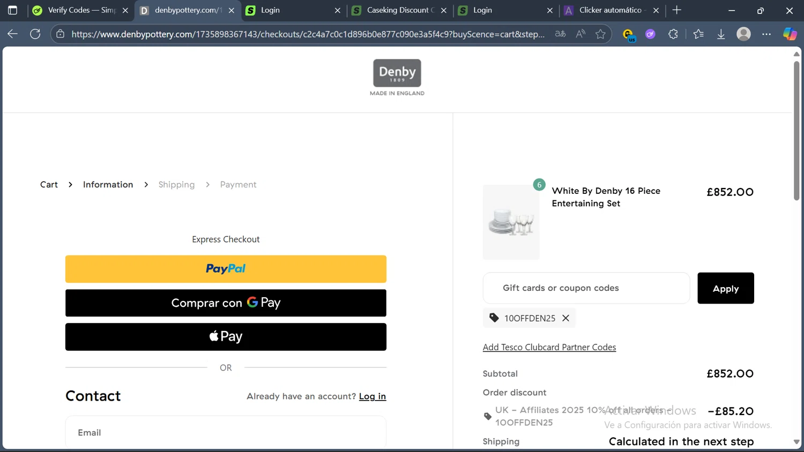The width and height of the screenshot is (804, 452).
Task: Focus the gift cards or coupon codes field
Action: [586, 288]
